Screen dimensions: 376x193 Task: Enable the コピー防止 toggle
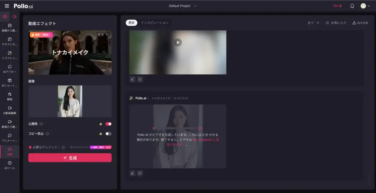108,134
